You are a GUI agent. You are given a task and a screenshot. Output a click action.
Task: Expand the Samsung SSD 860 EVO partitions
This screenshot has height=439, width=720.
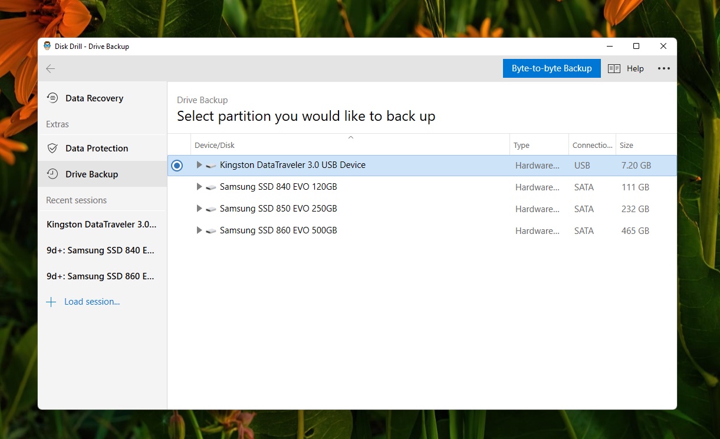(x=199, y=230)
